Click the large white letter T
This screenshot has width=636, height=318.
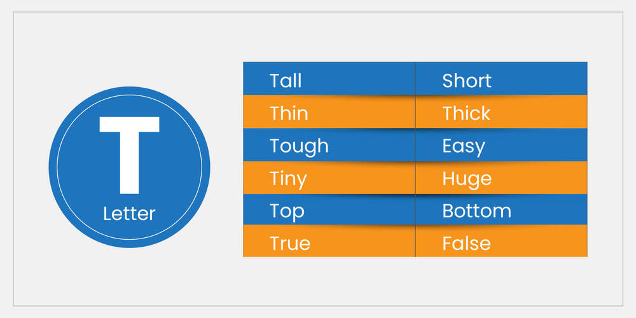pos(129,153)
